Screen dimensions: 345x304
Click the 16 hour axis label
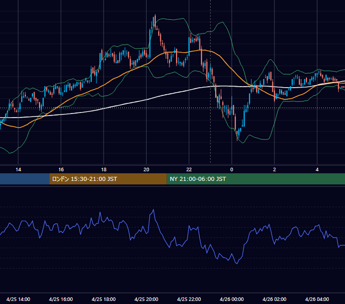tap(61, 170)
